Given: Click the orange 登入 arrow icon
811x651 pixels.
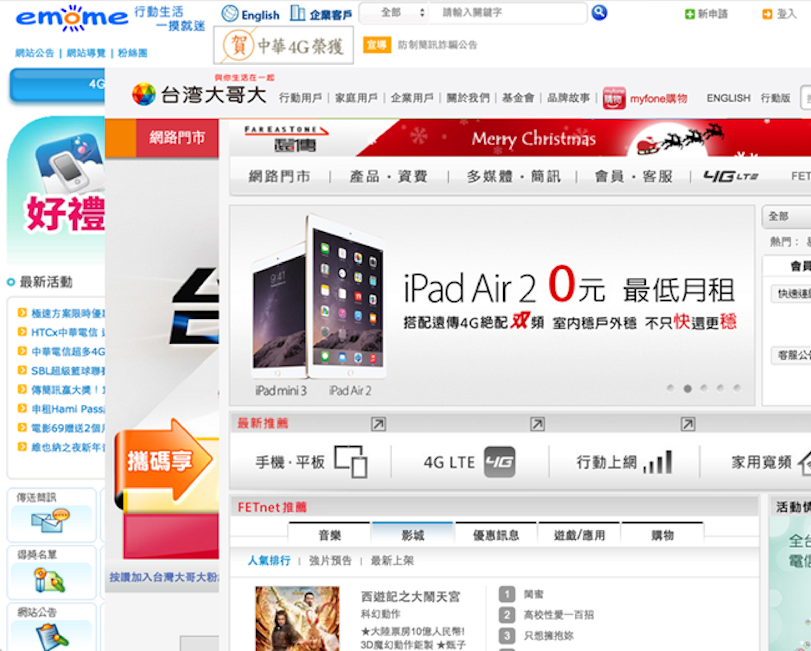Looking at the screenshot, I should point(767,14).
